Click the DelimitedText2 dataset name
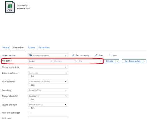Screen dimensions: 147x119 click(x=24, y=9)
